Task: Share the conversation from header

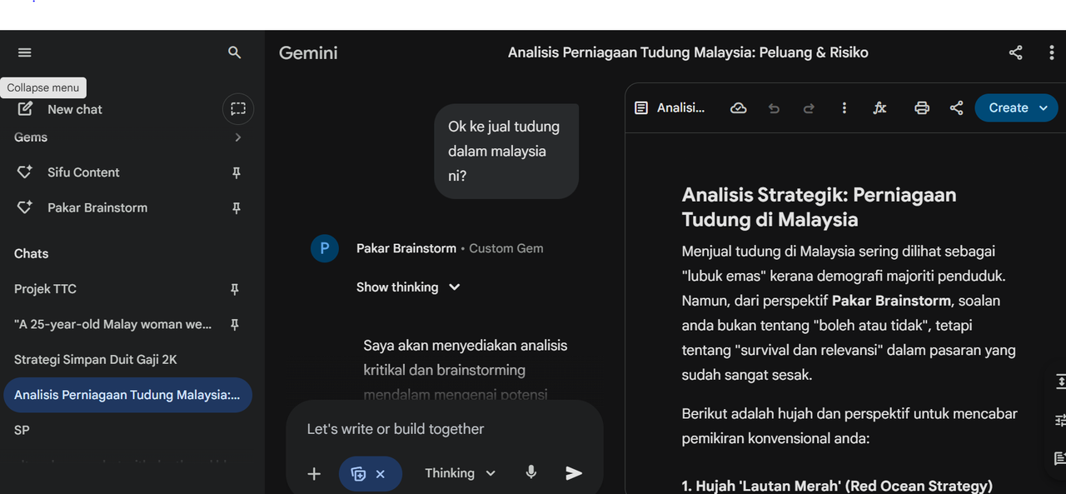Action: click(x=1015, y=52)
